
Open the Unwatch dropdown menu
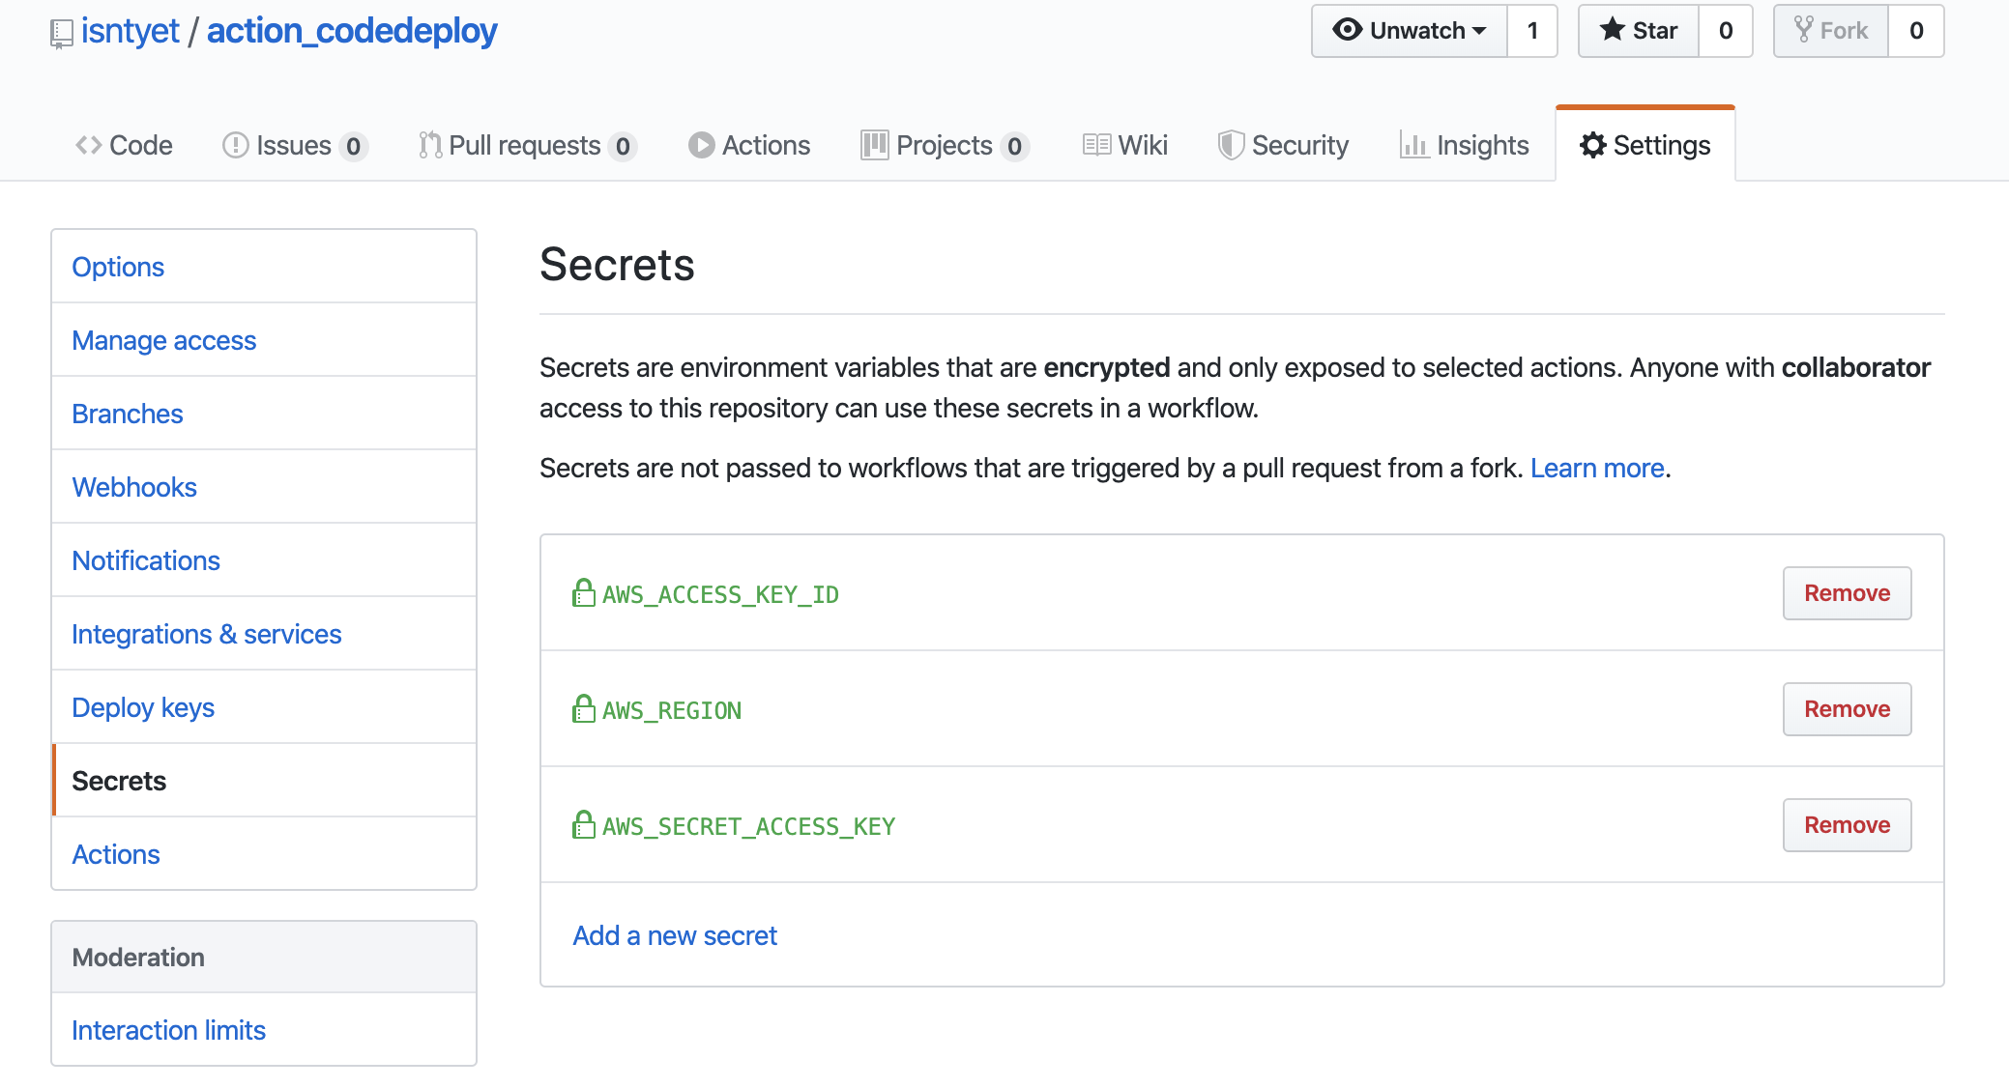pyautogui.click(x=1410, y=31)
